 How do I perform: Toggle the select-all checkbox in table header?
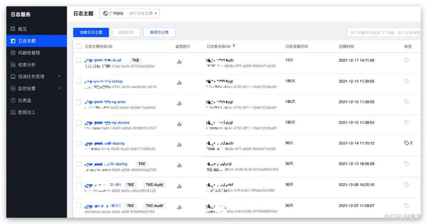tap(79, 47)
